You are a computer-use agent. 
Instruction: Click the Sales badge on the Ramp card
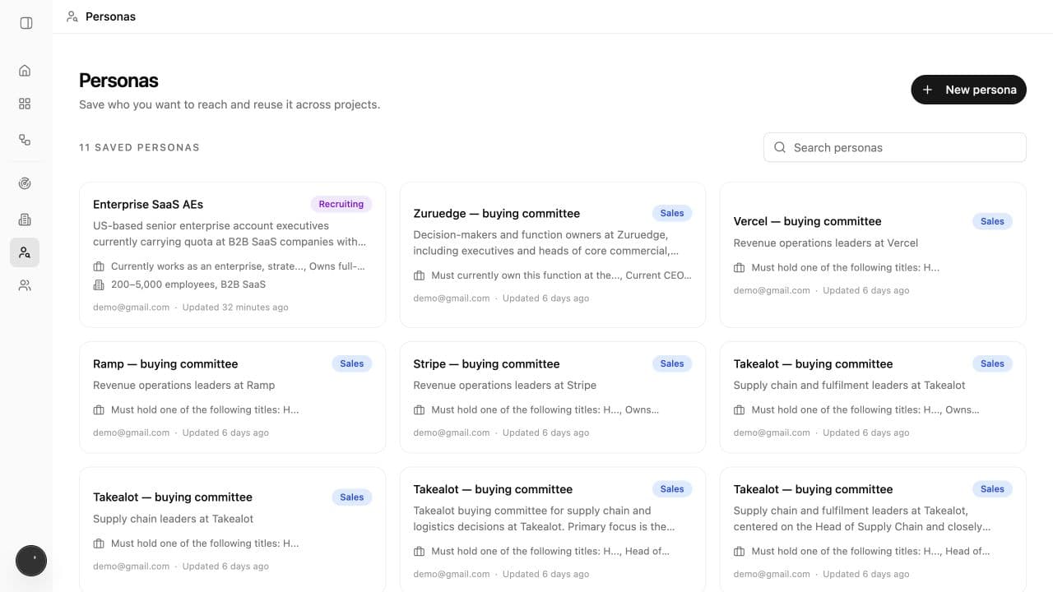click(x=352, y=363)
